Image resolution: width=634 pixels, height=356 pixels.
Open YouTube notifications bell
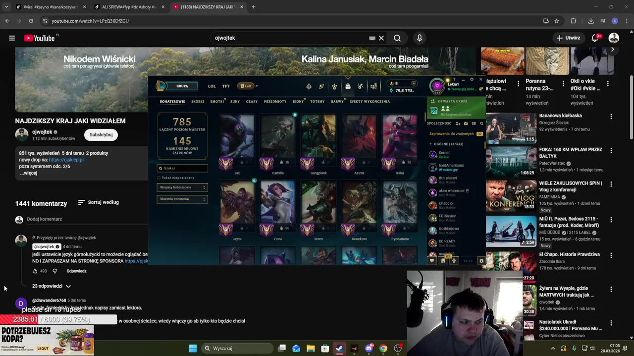[x=595, y=38]
